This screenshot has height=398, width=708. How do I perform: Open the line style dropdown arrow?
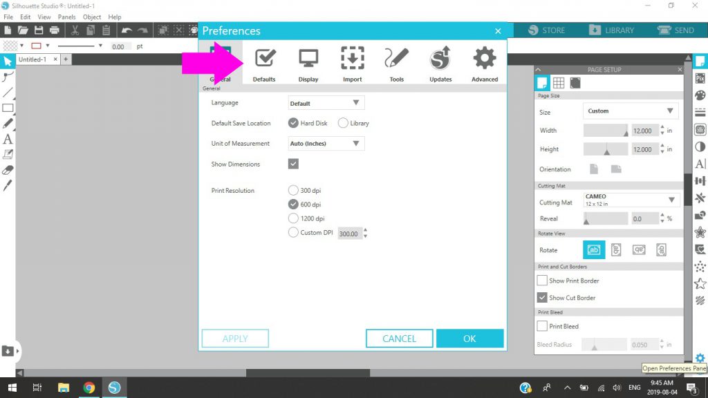pos(100,46)
